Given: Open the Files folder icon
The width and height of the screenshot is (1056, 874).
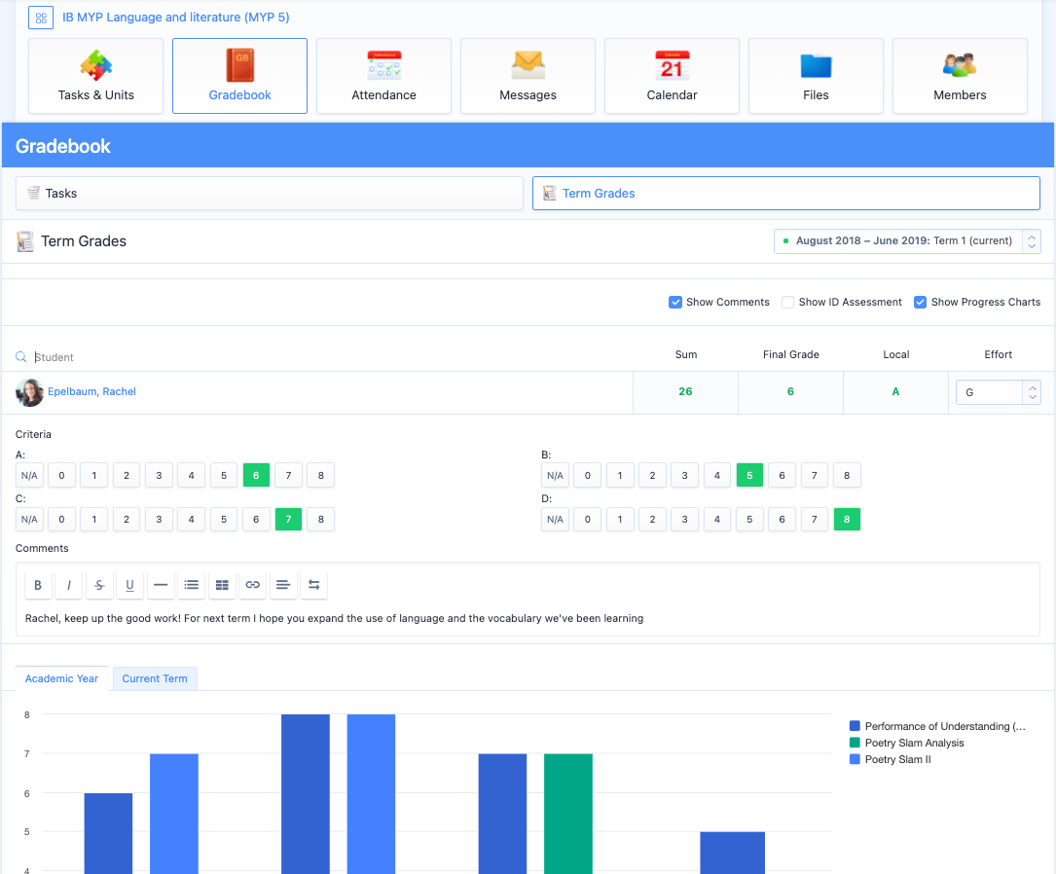Looking at the screenshot, I should pyautogui.click(x=816, y=66).
